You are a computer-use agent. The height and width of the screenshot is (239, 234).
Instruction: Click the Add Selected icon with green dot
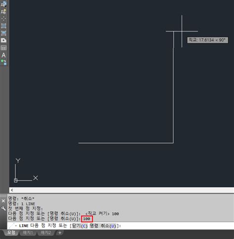tap(3, 62)
